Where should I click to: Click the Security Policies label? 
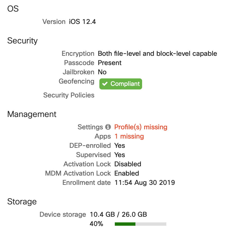coord(69,95)
